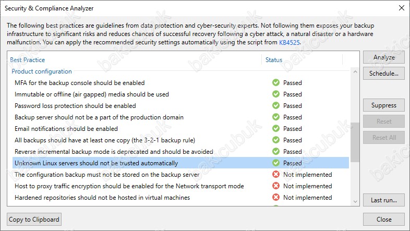
Task: Click the vertical scrollbar thumb in best practices list
Action: pyautogui.click(x=355, y=142)
